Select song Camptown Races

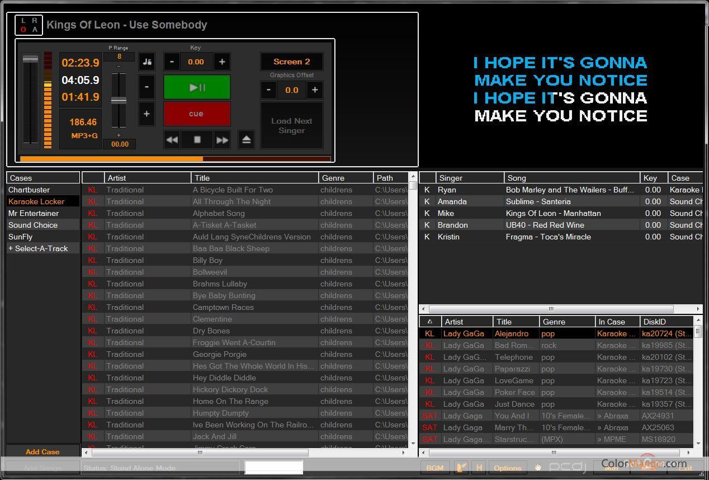coord(245,307)
